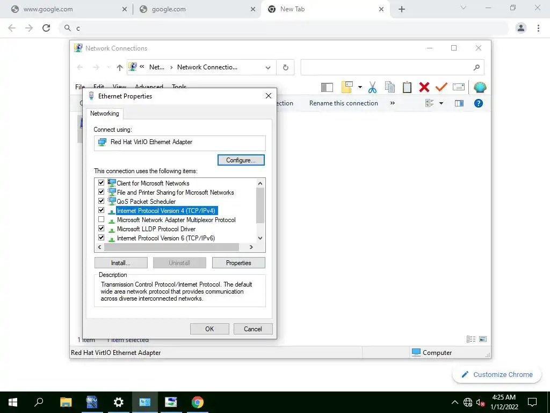The image size is (550, 413).
Task: Open help with blue question mark
Action: (479, 103)
